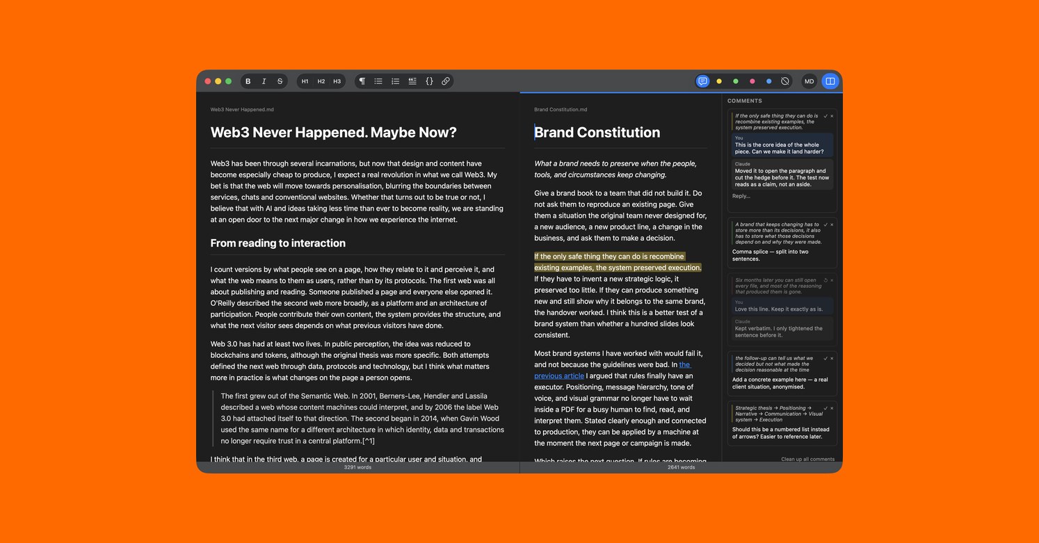Toggle the MD markdown view button
1039x543 pixels.
coord(810,81)
